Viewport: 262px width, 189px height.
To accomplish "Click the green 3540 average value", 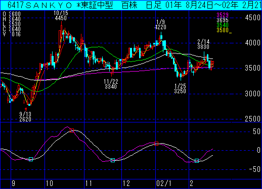I will click(x=223, y=25).
